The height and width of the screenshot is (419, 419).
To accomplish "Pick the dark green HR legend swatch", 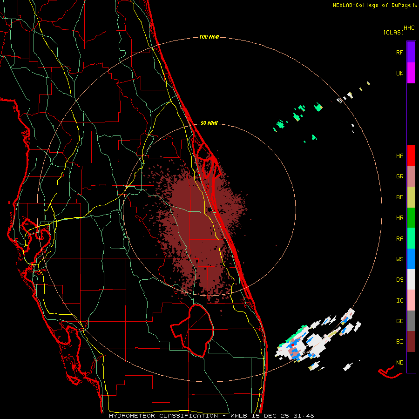I will pyautogui.click(x=411, y=218).
